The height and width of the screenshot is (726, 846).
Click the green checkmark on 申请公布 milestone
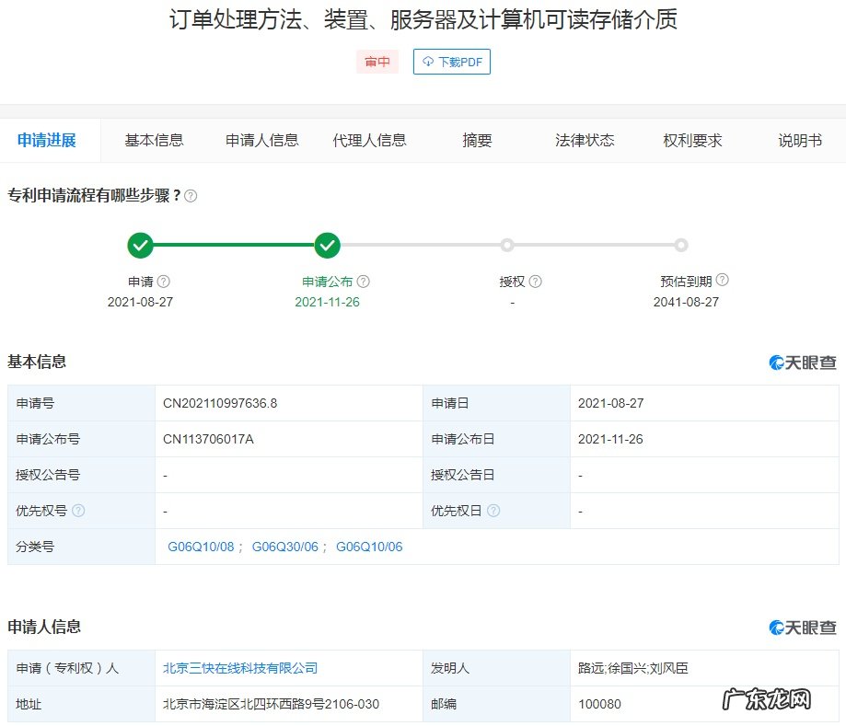tap(327, 246)
